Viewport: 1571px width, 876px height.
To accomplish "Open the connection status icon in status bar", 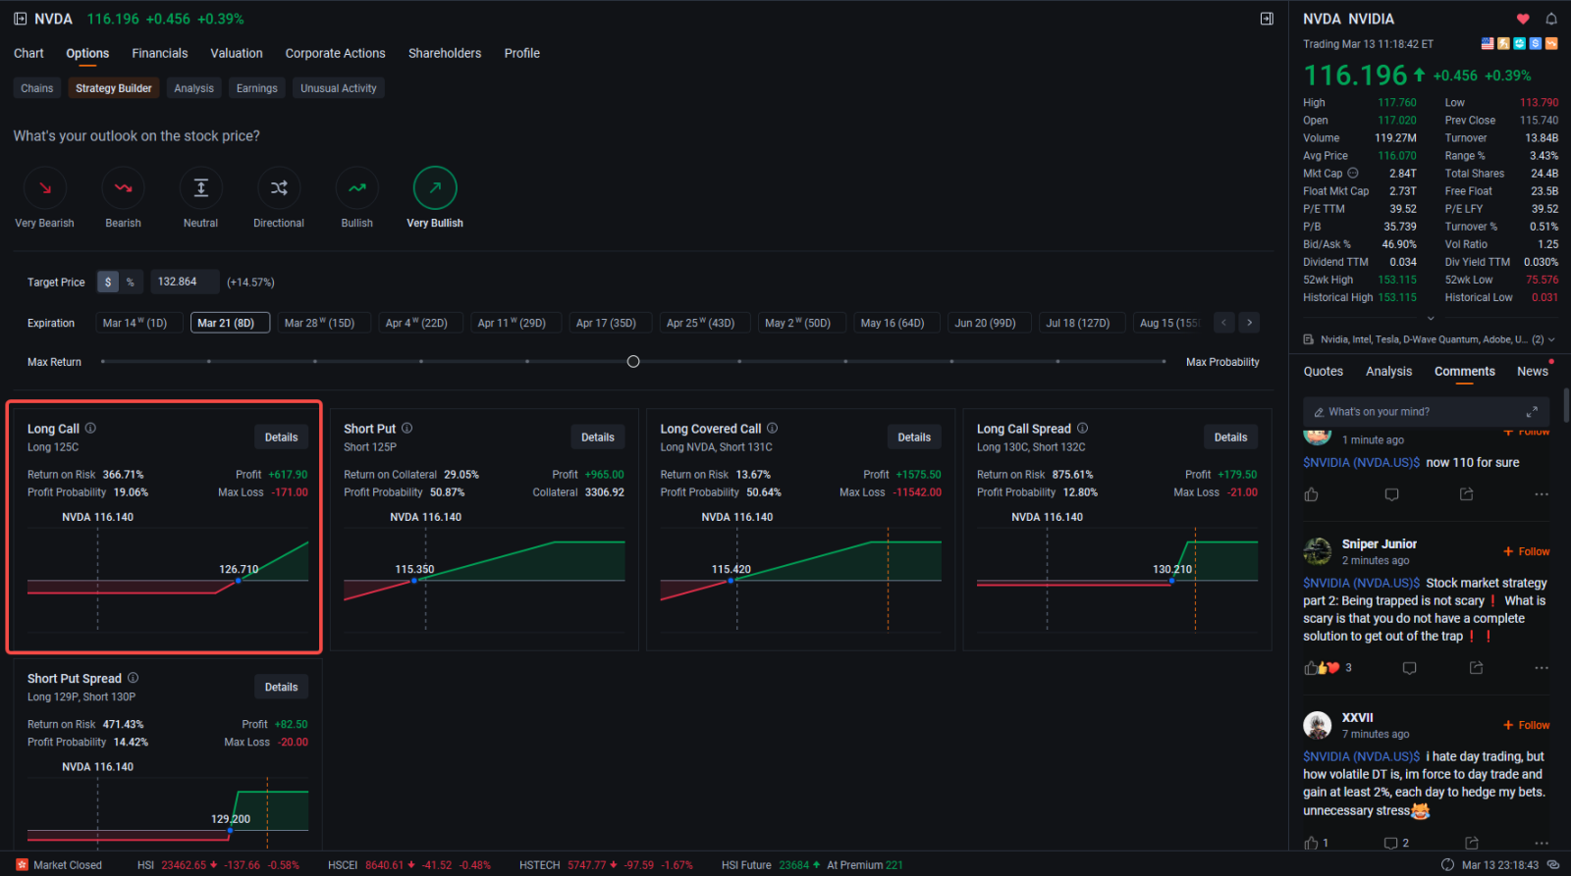I will coord(1552,865).
